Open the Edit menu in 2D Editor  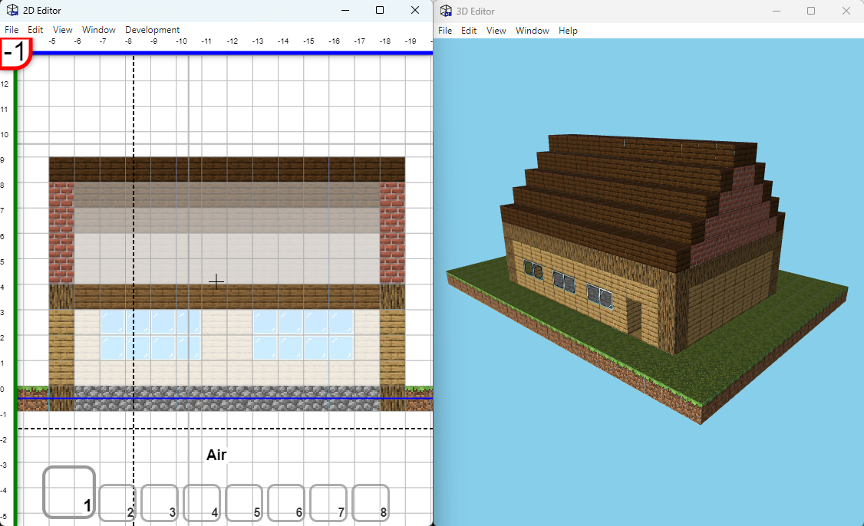pos(35,29)
